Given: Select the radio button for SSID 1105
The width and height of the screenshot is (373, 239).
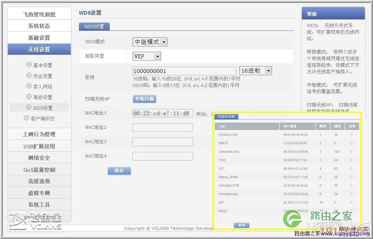Looking at the screenshot, I should click(351, 160).
